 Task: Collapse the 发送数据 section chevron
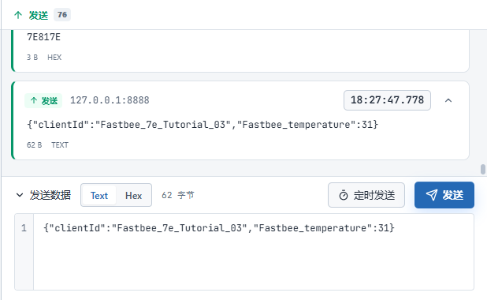pos(20,195)
